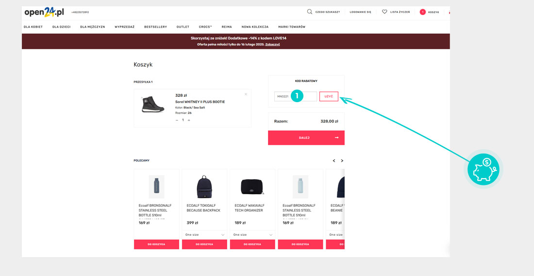
Task: Add WAKAIALF TECH ORGANIZER to cart
Action: click(x=252, y=245)
